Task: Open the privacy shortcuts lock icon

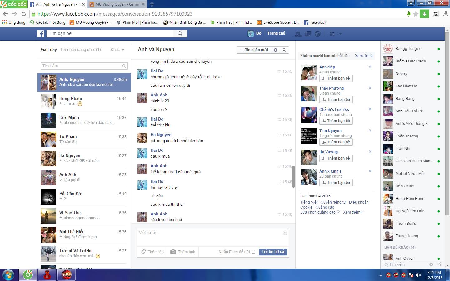Action: 332,34
